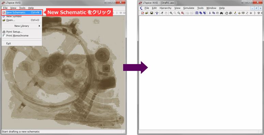The height and width of the screenshot is (135, 264).
Task: Expand the New Library submenu
Action: pos(22,26)
